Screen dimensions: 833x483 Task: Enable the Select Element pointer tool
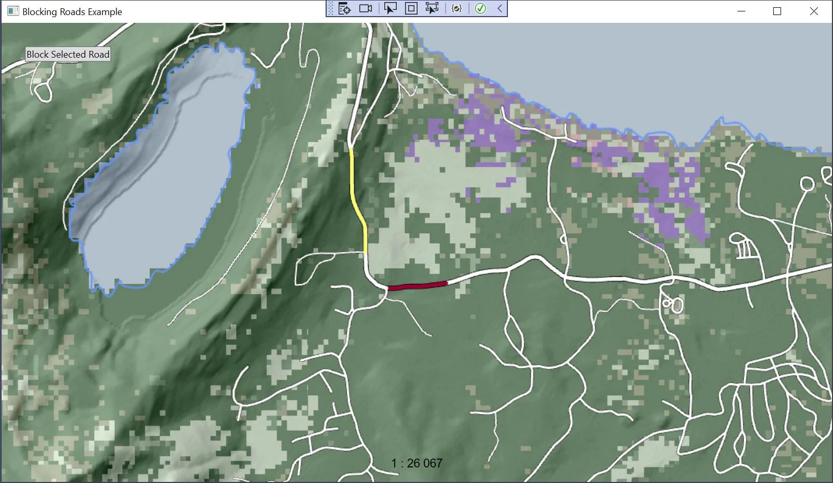389,8
